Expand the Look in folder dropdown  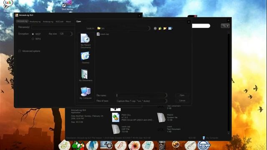coord(149,28)
